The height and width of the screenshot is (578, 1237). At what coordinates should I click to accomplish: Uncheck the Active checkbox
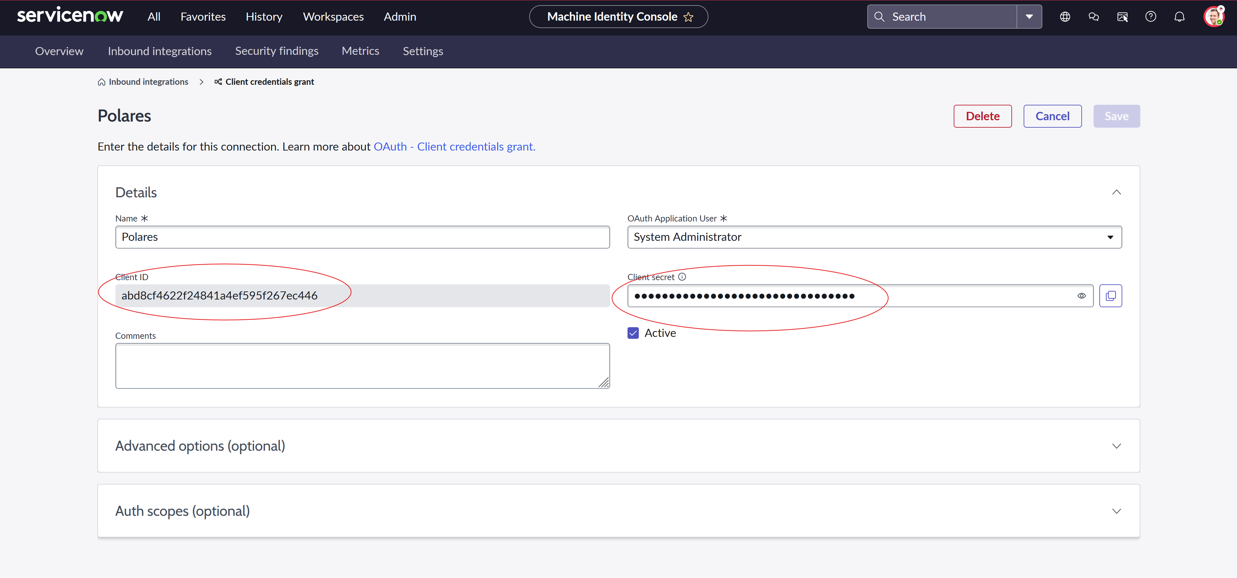[633, 333]
